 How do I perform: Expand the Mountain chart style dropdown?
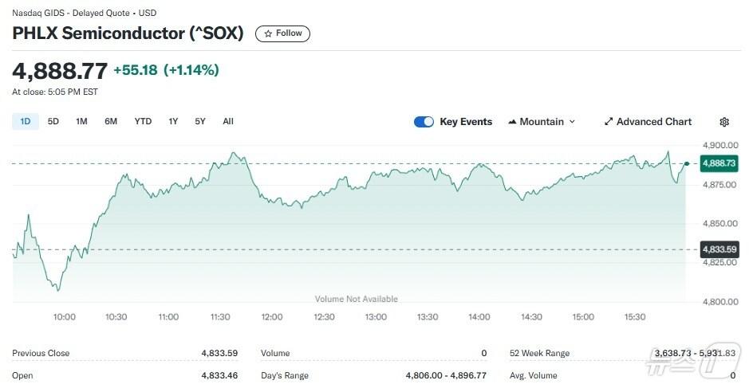tap(572, 122)
